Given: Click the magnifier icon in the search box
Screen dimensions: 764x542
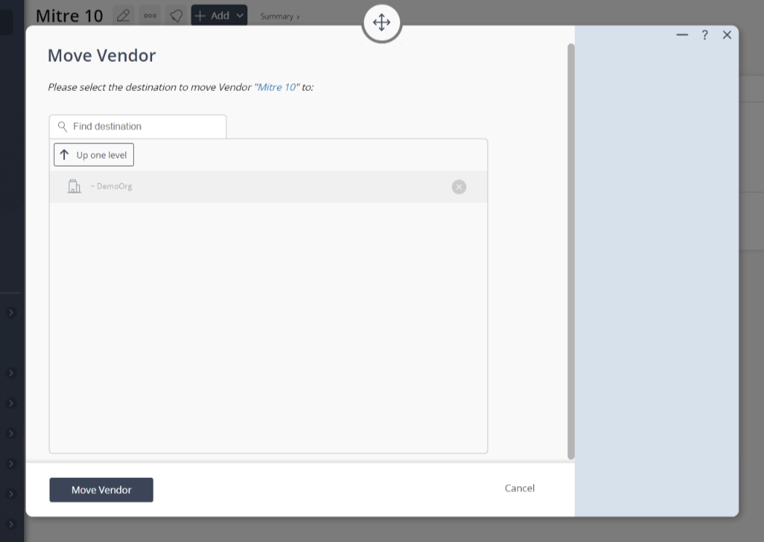Looking at the screenshot, I should coord(63,127).
